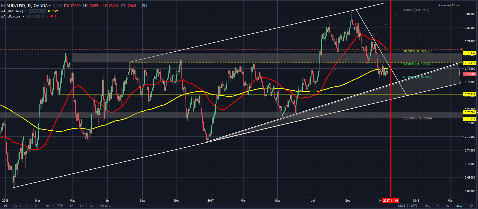Click the 0.75112 yellow price label
The image size is (478, 209).
[x=470, y=94]
